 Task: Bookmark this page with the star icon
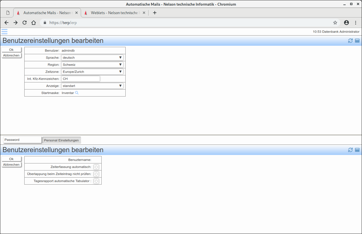pos(335,23)
